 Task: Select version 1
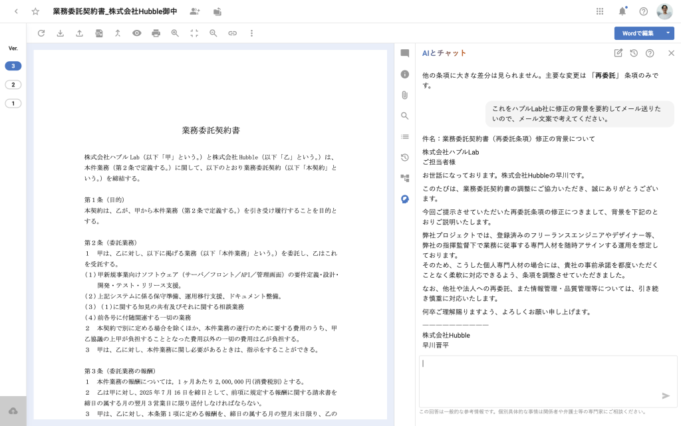pos(13,103)
